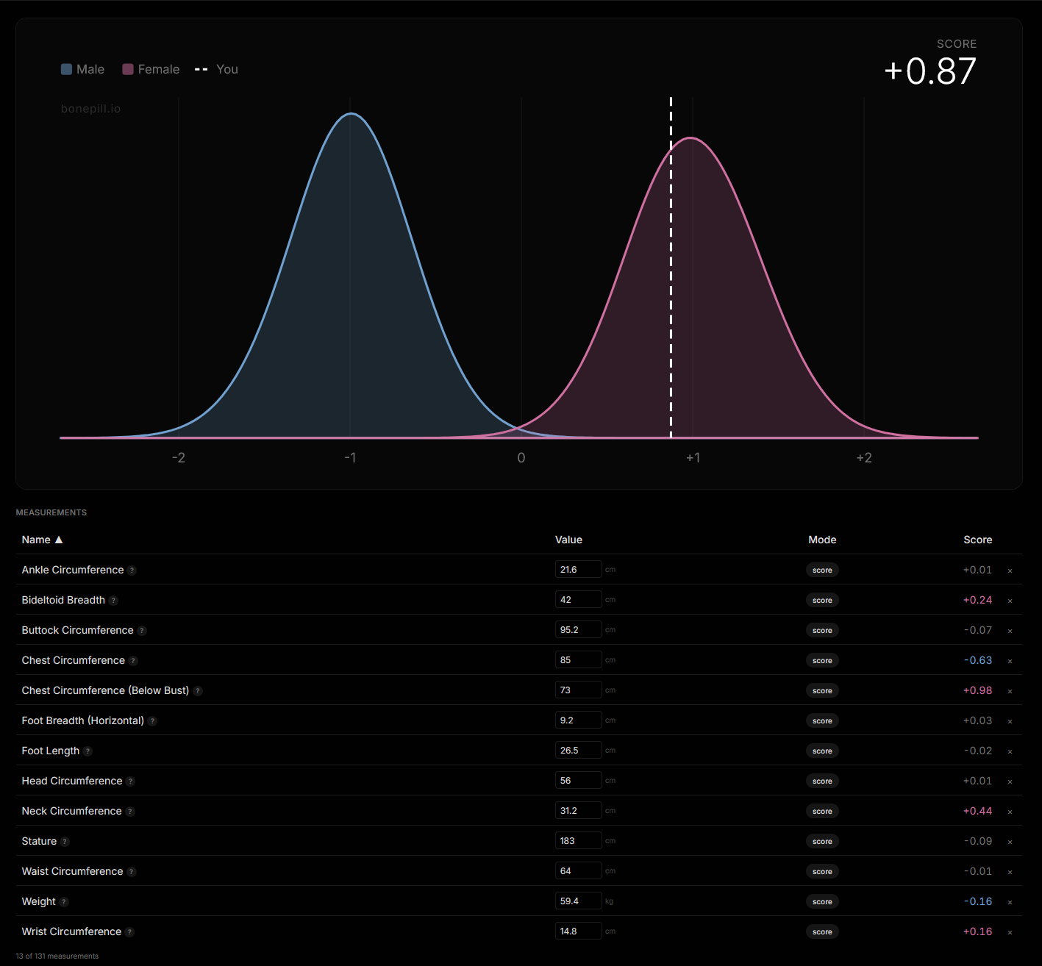Sort the table by the Name column
This screenshot has height=966, width=1042.
(x=42, y=540)
